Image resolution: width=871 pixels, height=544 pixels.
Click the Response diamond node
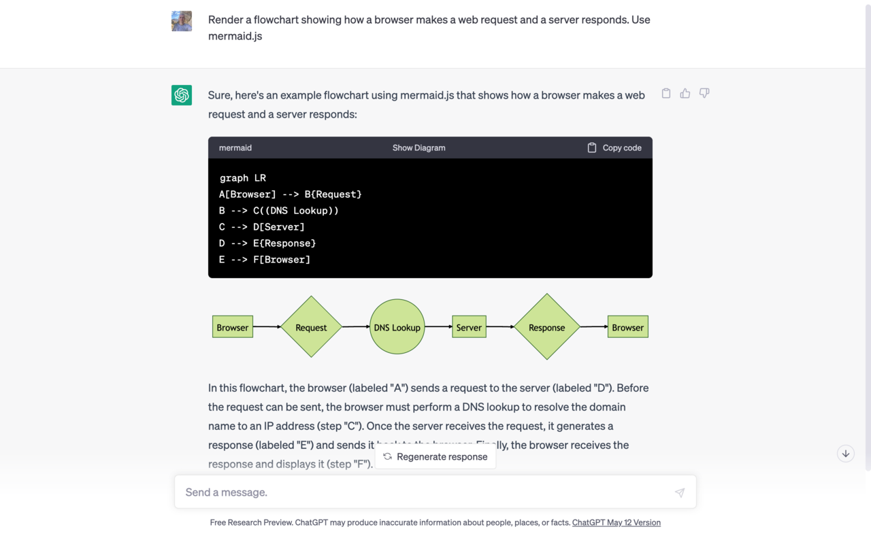547,327
